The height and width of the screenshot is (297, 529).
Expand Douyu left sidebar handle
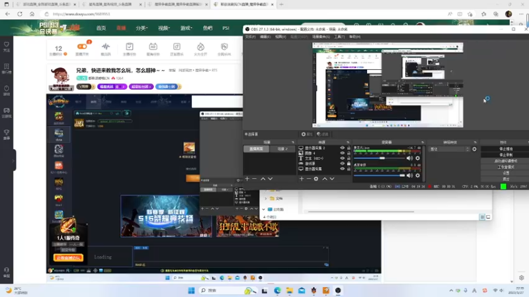click(x=14, y=160)
